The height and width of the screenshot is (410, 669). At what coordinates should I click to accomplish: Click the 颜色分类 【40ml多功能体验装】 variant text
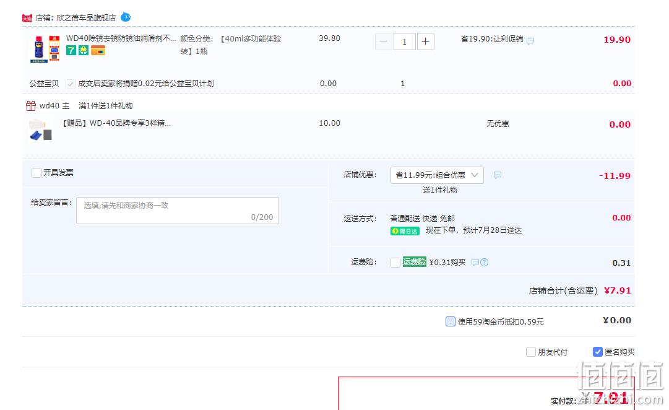coord(230,45)
